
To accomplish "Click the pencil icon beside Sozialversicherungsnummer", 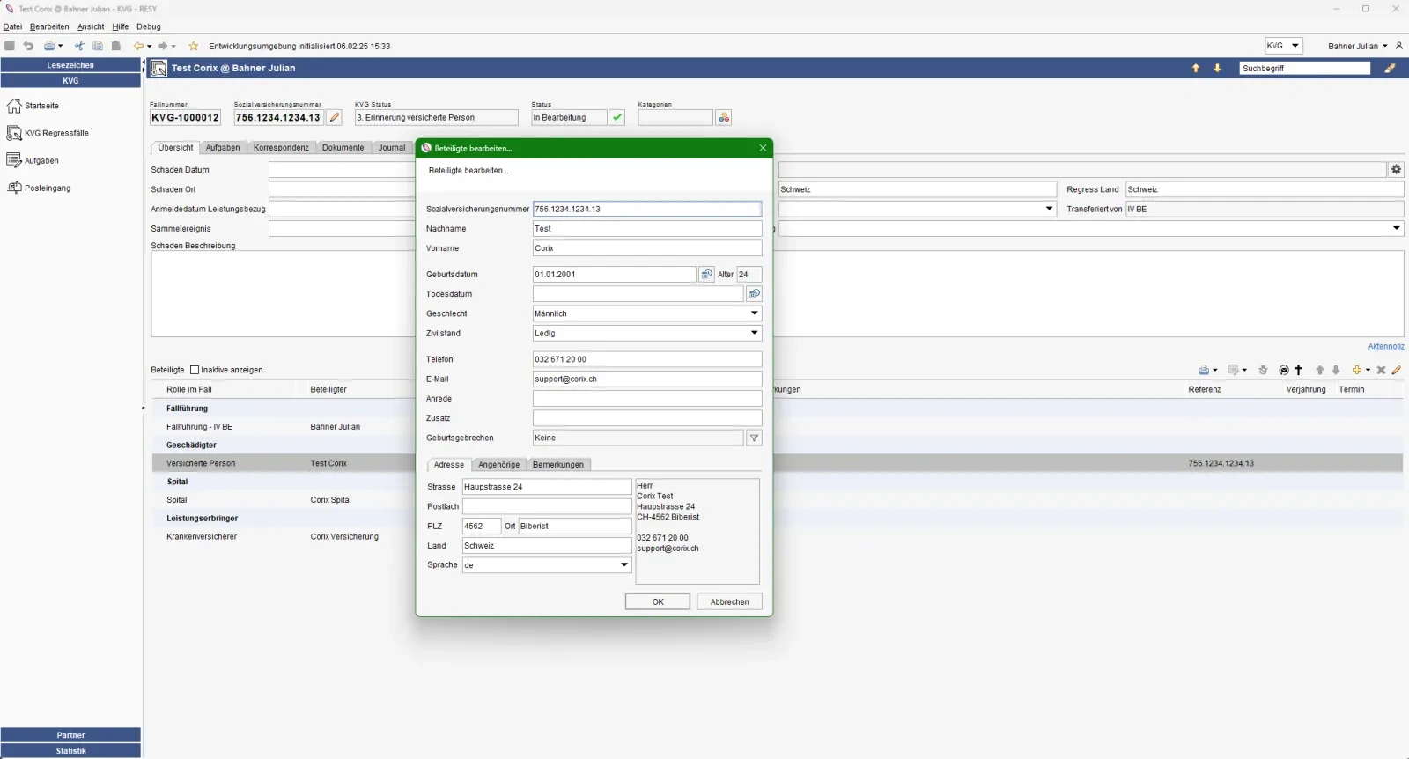I will pos(335,118).
